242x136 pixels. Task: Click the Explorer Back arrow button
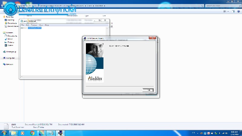tap(2, 6)
